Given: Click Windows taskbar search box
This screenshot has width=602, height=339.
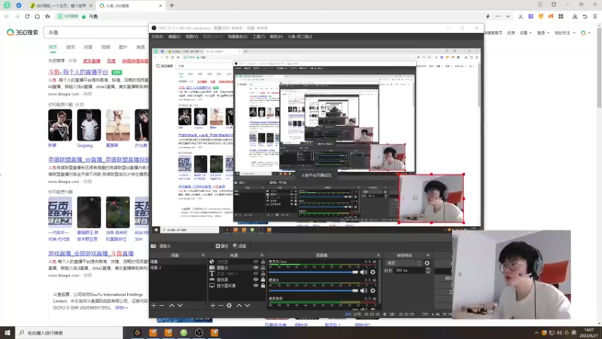Looking at the screenshot, I should 69,333.
